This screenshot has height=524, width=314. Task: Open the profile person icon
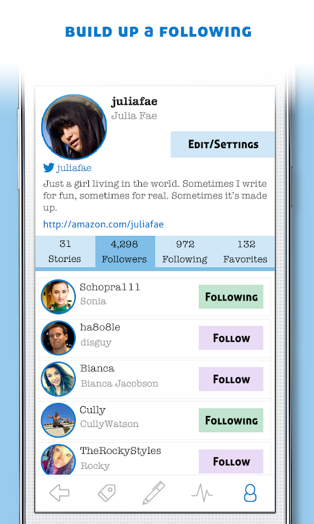(250, 493)
